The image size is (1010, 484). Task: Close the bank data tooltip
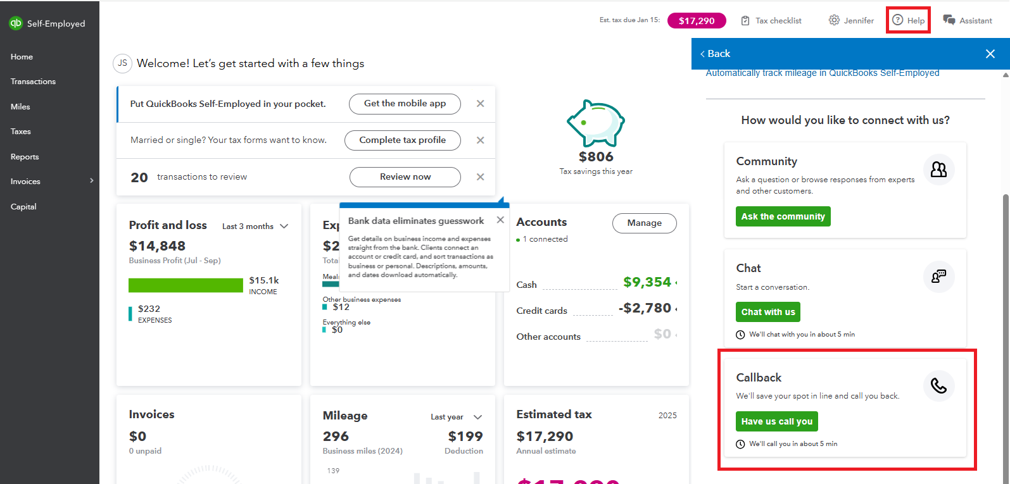(x=500, y=220)
